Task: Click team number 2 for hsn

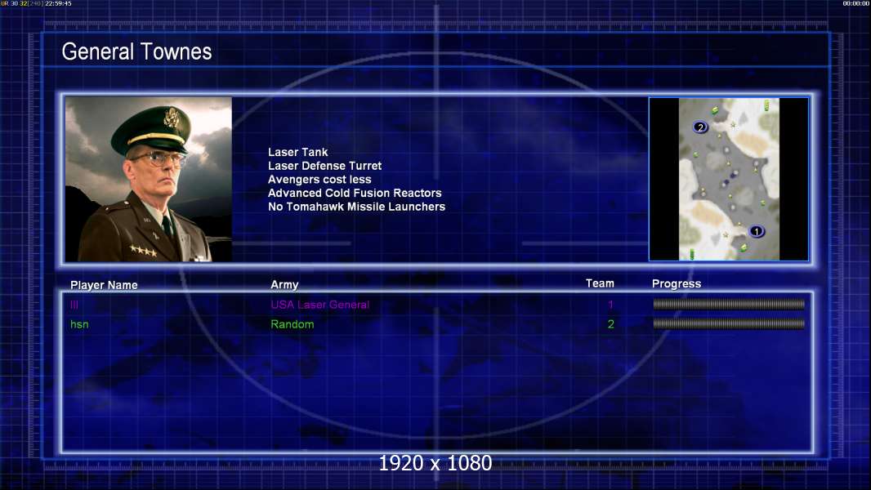Action: tap(610, 324)
